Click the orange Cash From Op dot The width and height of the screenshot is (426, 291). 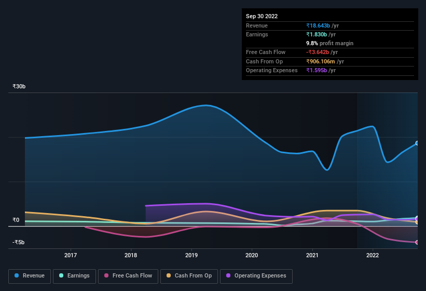(169, 275)
